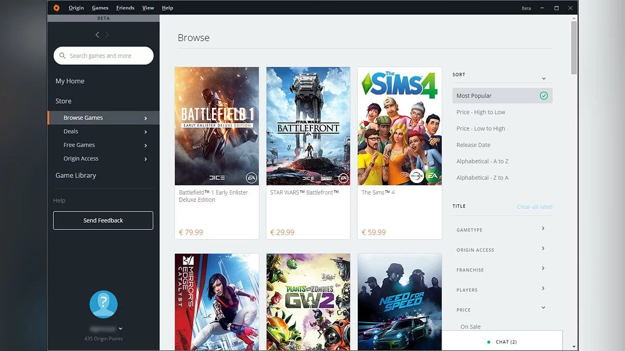Image resolution: width=625 pixels, height=351 pixels.
Task: Open the Help menu
Action: point(167,8)
